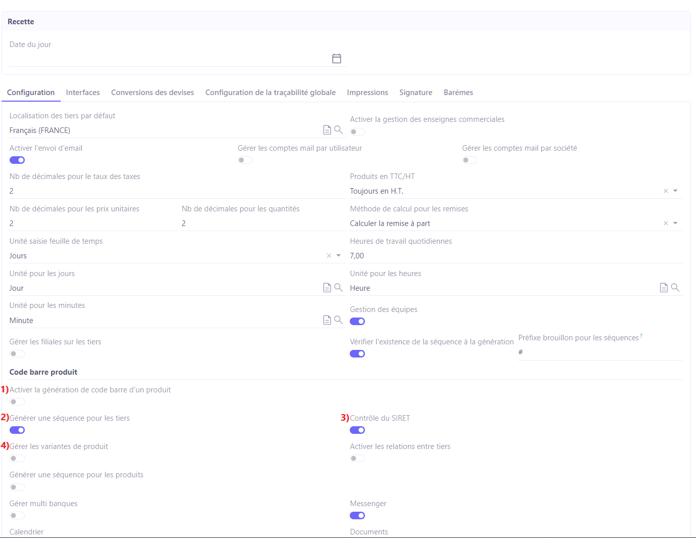Clear the Produits en TTC/HT selection

[666, 191]
